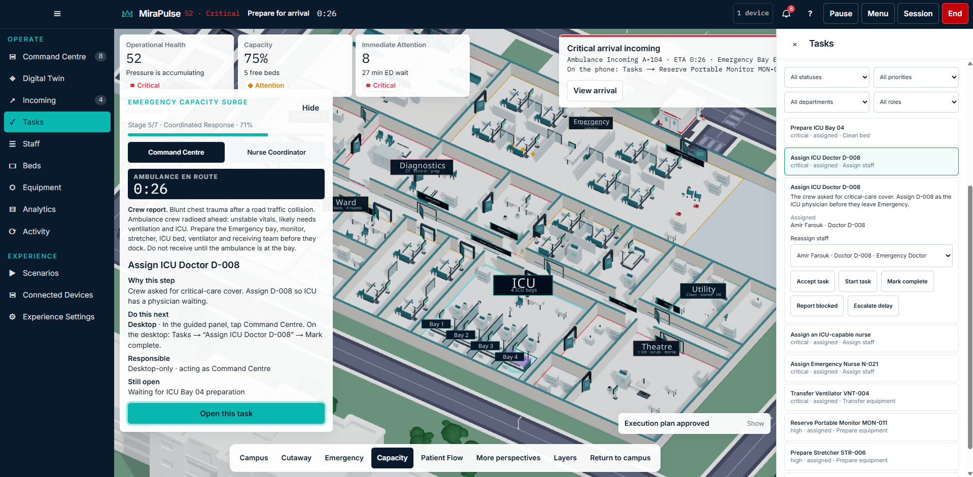Open the Reassign staff dropdown
Viewport: 973px width, 477px height.
(x=872, y=256)
